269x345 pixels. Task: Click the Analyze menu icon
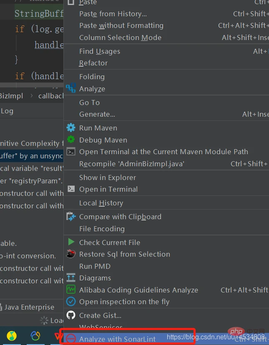coord(71,88)
